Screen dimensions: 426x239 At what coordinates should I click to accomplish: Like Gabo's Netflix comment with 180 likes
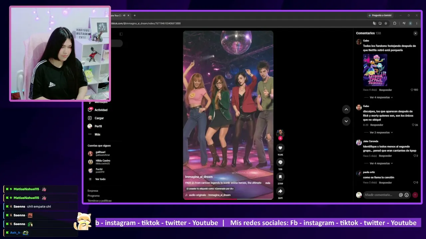tap(412, 90)
